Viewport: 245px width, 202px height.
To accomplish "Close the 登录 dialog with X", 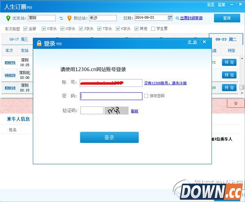I will pos(204,42).
